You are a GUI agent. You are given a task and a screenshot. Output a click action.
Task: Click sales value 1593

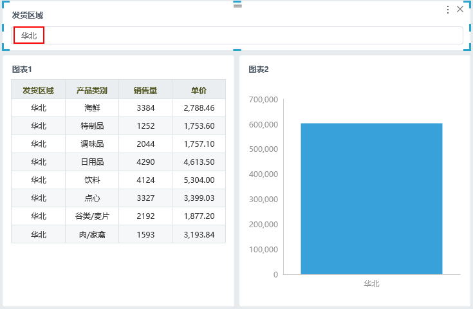(x=145, y=234)
